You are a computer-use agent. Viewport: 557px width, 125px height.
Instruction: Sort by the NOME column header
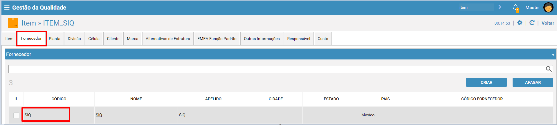point(136,99)
